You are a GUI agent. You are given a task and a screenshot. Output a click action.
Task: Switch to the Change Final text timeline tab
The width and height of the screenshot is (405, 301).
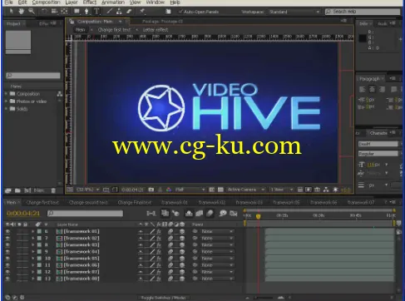[x=135, y=203]
